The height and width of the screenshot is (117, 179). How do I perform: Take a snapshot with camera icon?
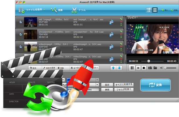tap(150, 68)
